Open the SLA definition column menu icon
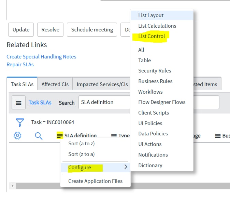Viewport: 230px width, 212px height. tap(60, 135)
